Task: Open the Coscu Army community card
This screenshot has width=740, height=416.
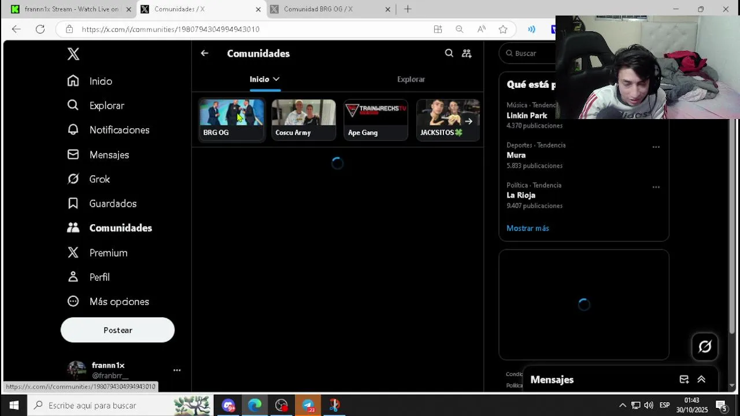Action: [x=304, y=120]
